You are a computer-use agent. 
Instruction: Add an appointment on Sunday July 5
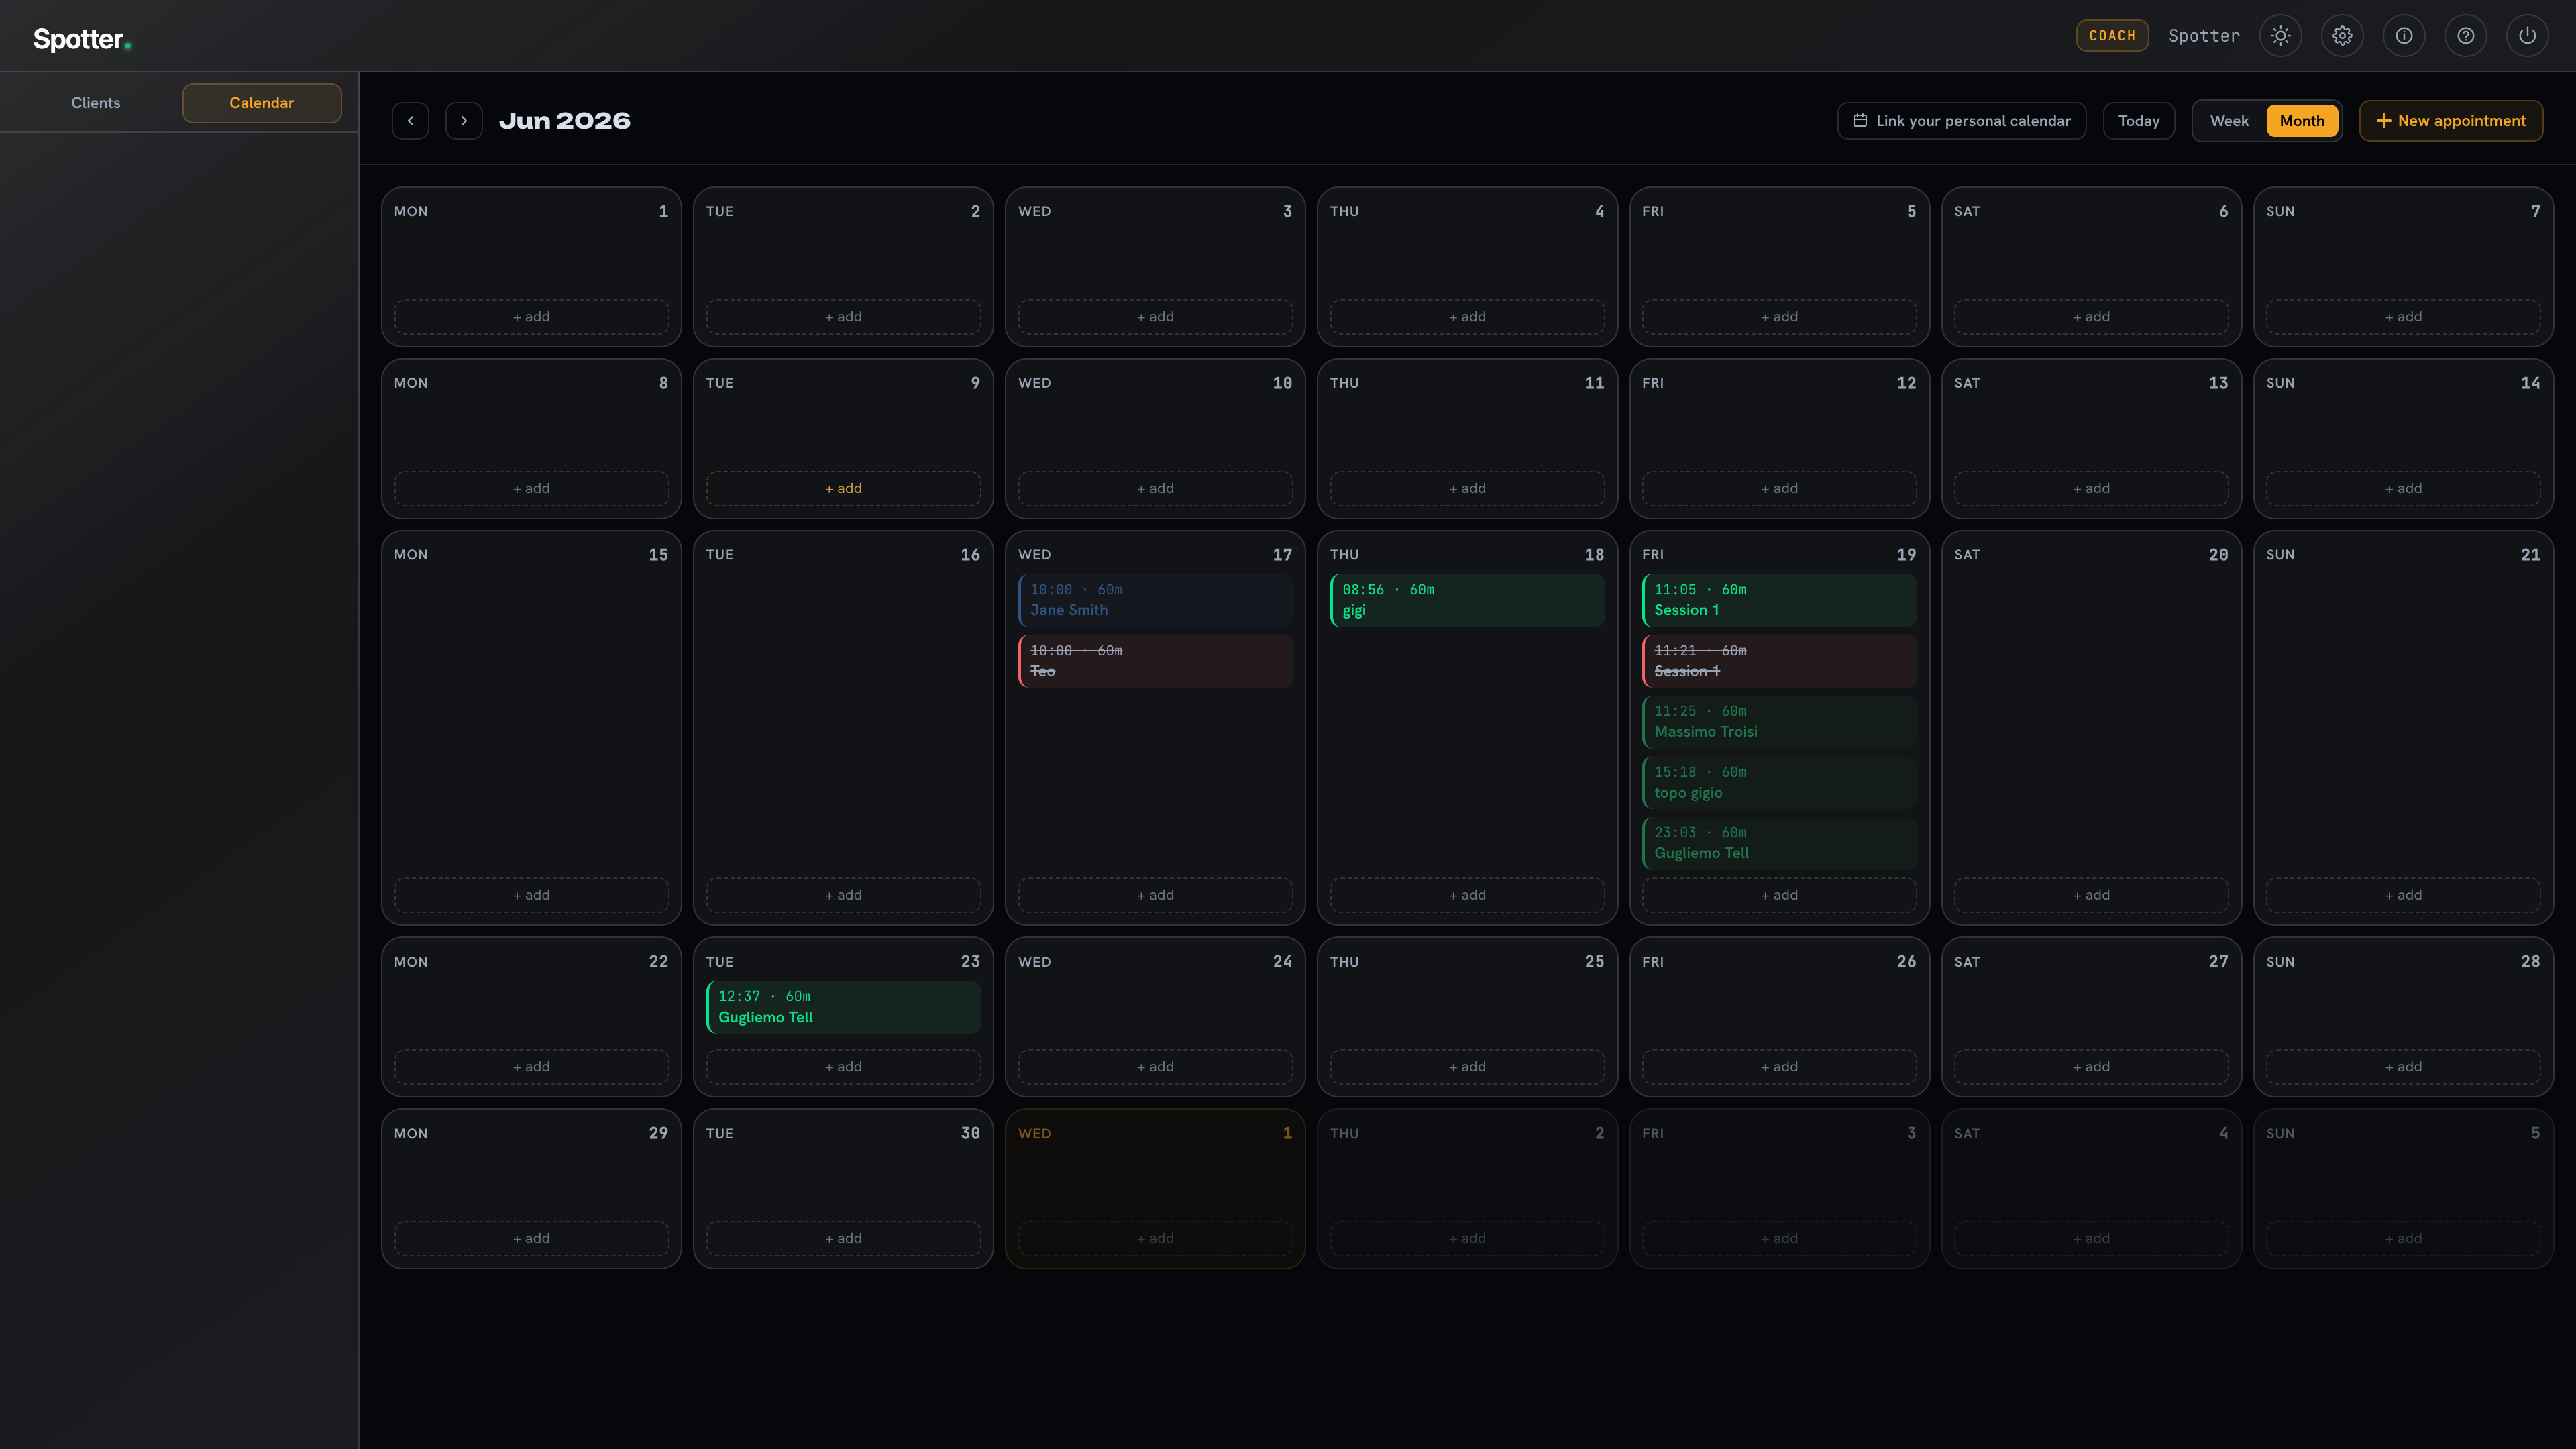tap(2403, 1239)
